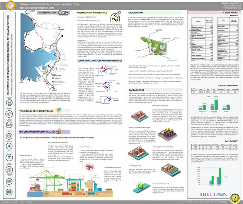Screen dimensions: 243x204
Task: Click the Half Open-Roof Greenhouse (GGS) subheading
Action: point(89,20)
